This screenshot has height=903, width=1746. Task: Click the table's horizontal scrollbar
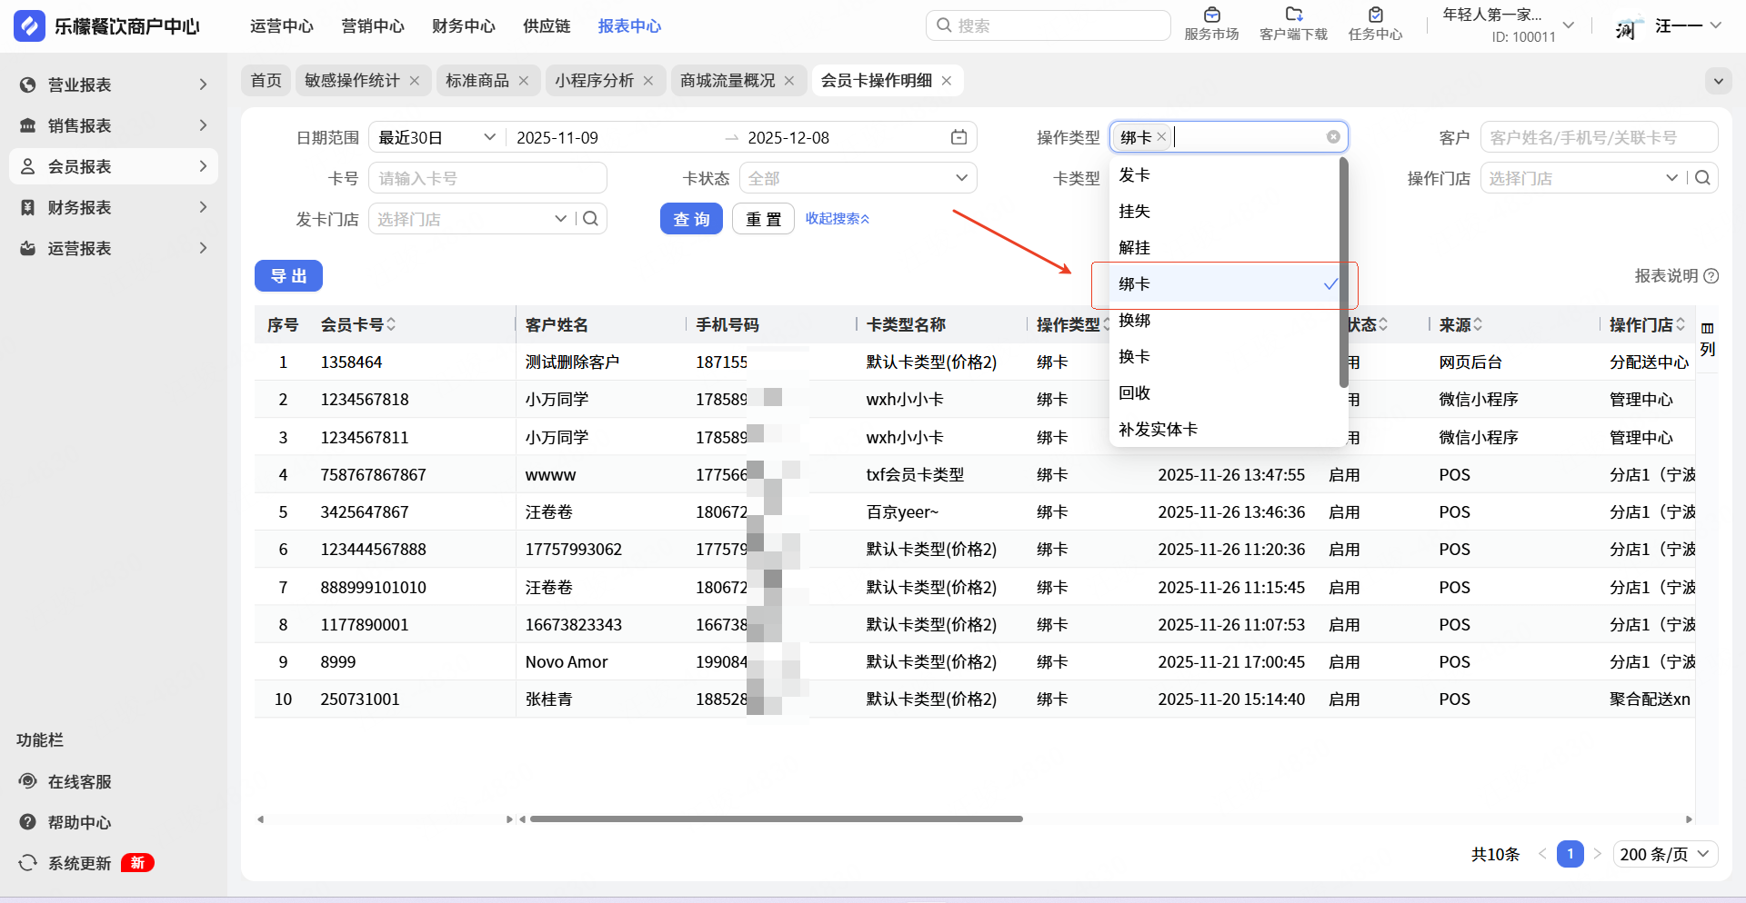click(776, 819)
